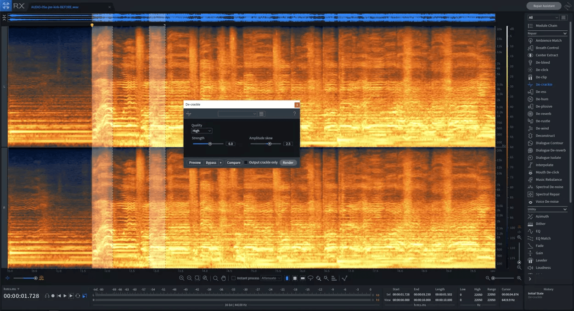Open help in De-crackle dialog
Viewport: 574px width, 311px height.
click(294, 114)
